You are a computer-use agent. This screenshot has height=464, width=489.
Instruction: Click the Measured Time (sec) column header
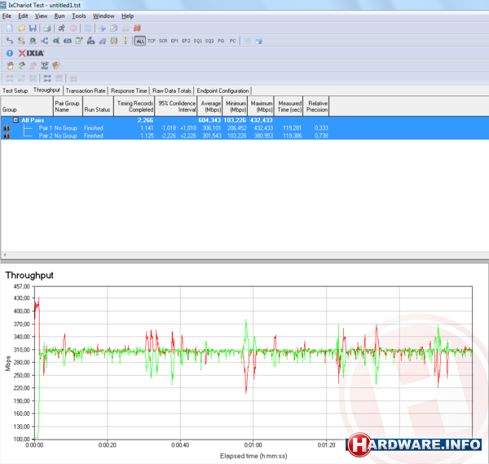(x=289, y=106)
